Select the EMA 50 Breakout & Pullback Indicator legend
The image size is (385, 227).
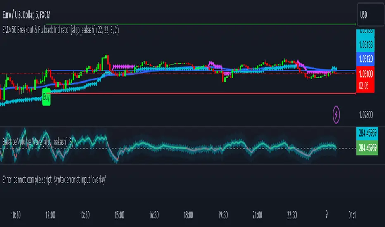coord(61,30)
